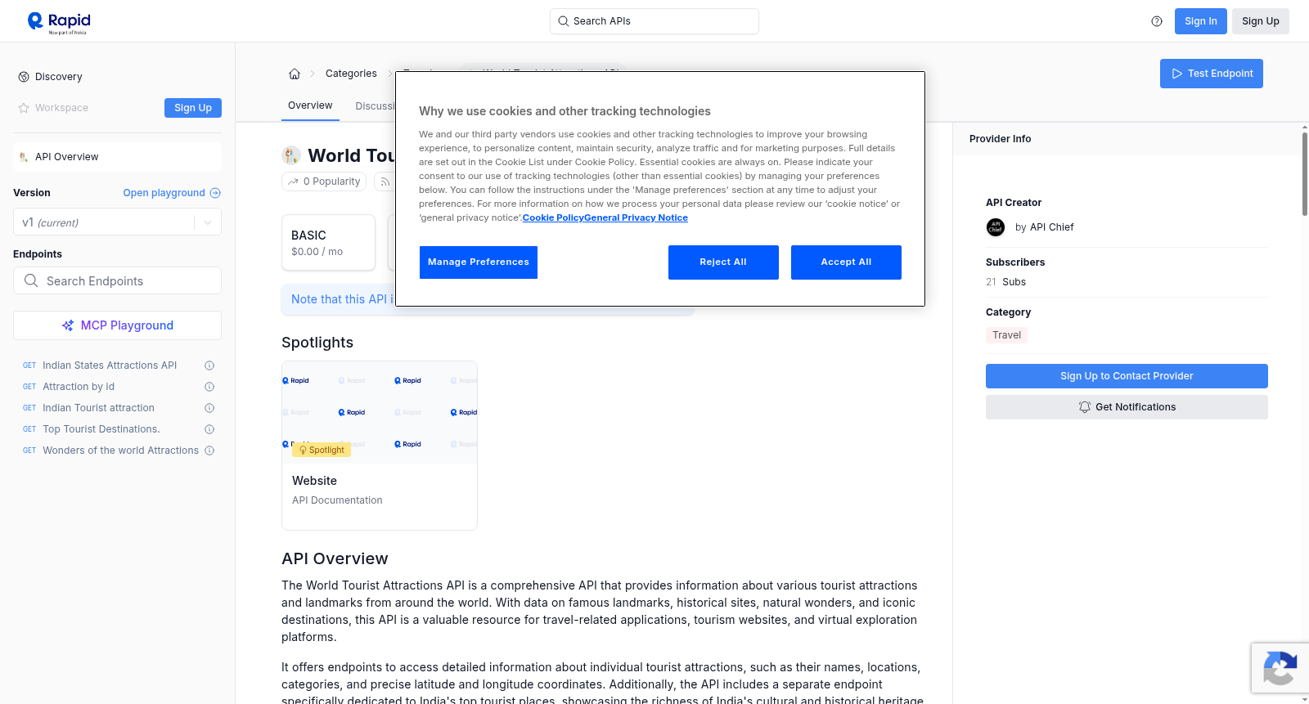Viewport: 1309px width, 704px height.
Task: Click the top-right Sign Up button
Action: coord(1261,21)
